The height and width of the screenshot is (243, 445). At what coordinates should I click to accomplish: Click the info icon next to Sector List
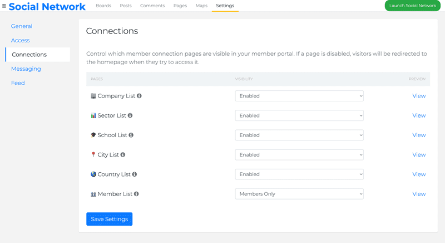[x=130, y=115]
